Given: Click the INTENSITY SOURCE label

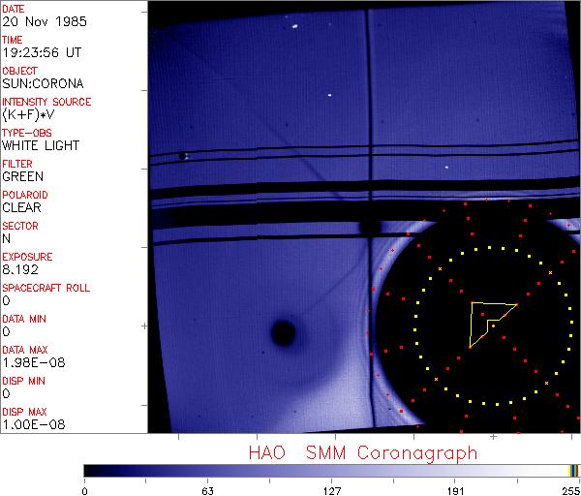Looking at the screenshot, I should [46, 102].
